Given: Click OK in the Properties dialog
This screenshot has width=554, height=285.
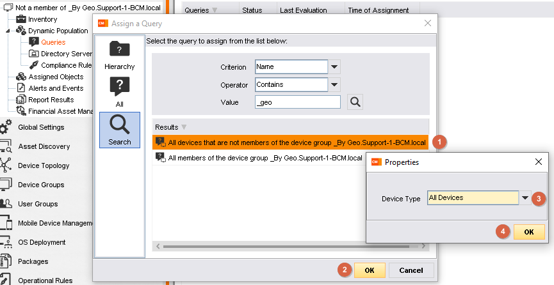Looking at the screenshot, I should point(528,232).
